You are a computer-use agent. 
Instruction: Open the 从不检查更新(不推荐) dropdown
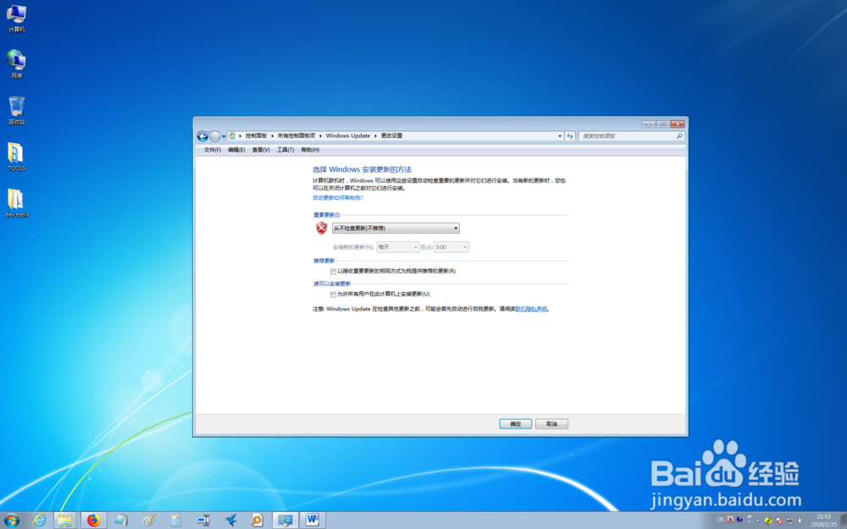(396, 229)
